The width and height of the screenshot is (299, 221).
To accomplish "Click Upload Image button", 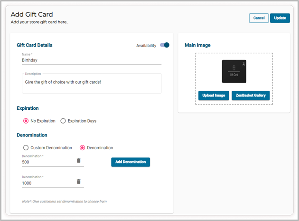I will 214,96.
